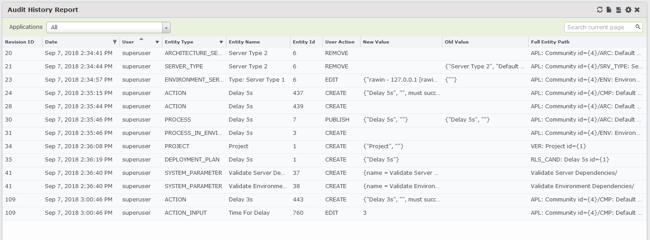Open the User column filter dropdown

pyautogui.click(x=157, y=42)
